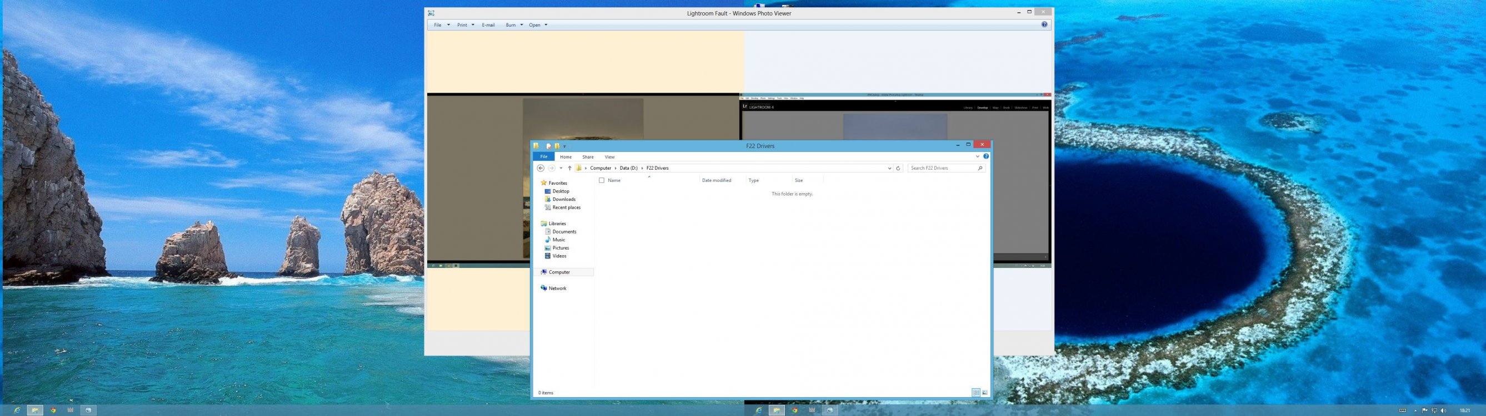Screen dimensions: 1486x416
Task: Select Libraries in navigation pane
Action: [x=557, y=224]
